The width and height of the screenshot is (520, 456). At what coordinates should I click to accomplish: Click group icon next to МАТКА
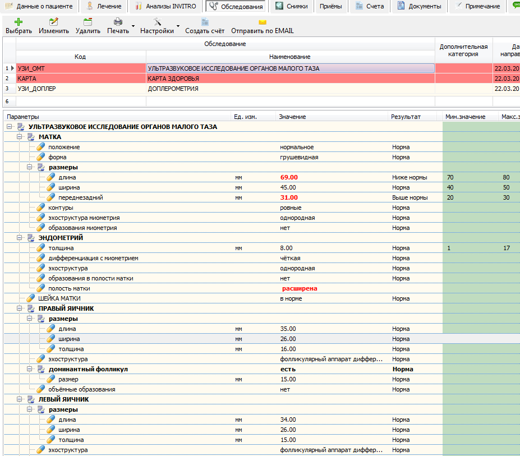tap(31, 137)
